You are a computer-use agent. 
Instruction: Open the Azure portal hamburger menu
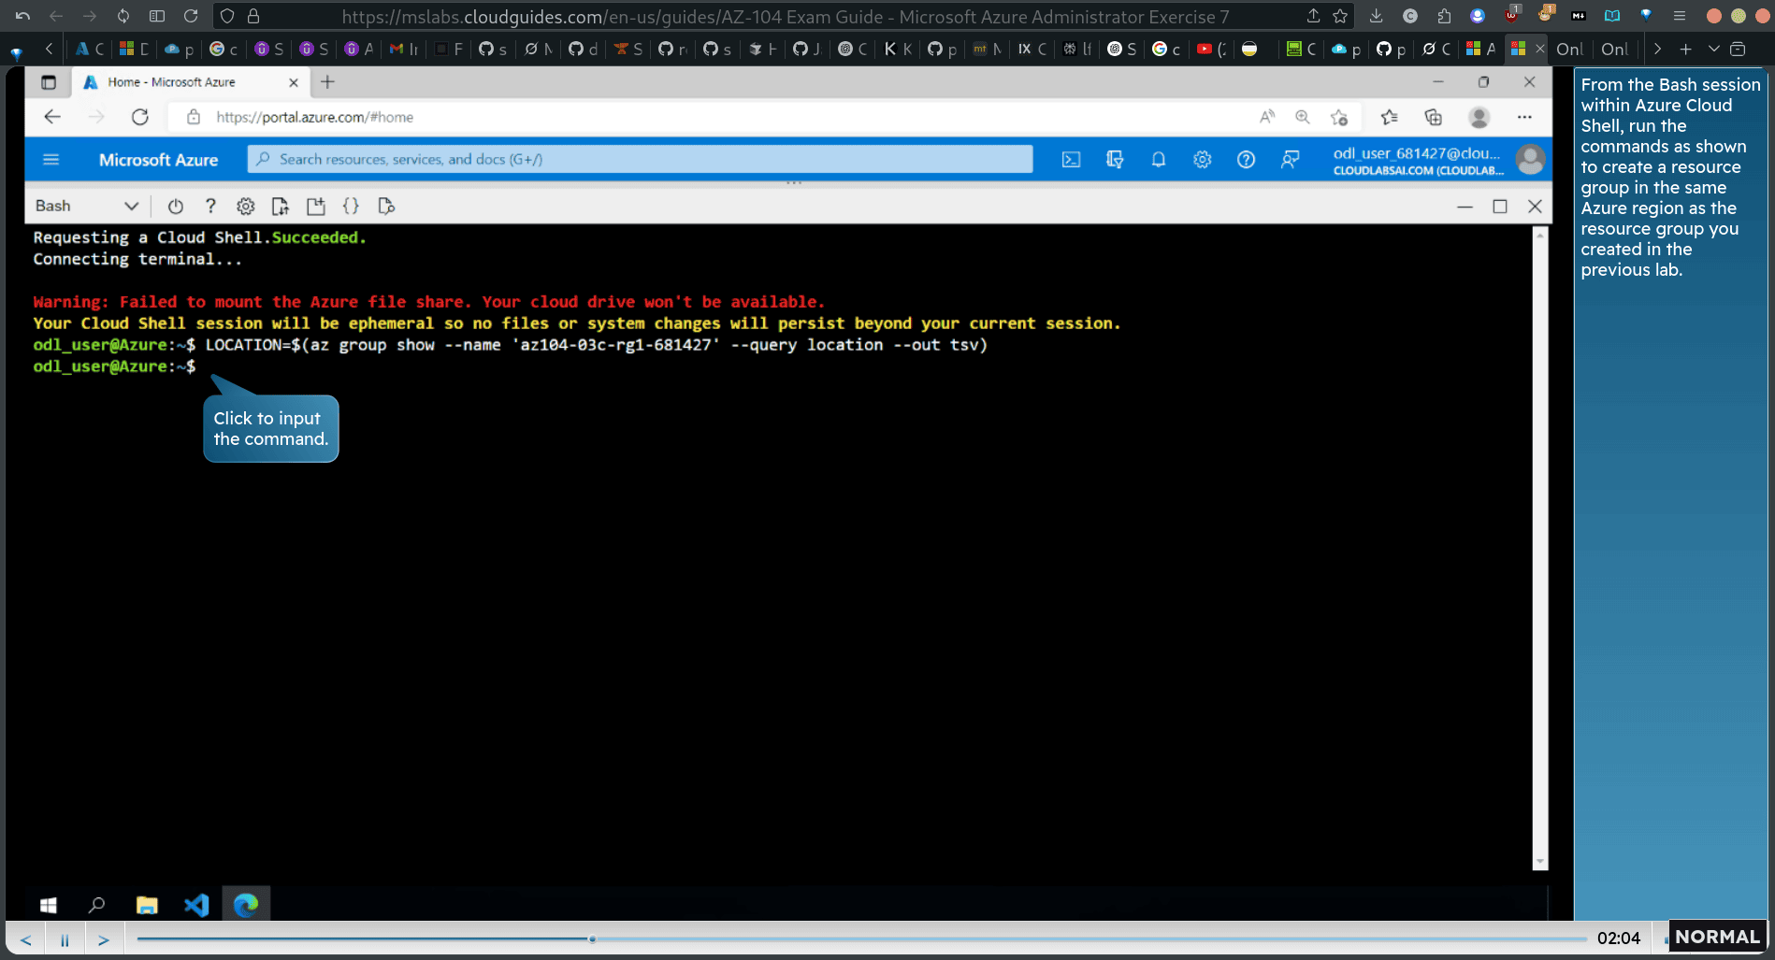pos(51,160)
